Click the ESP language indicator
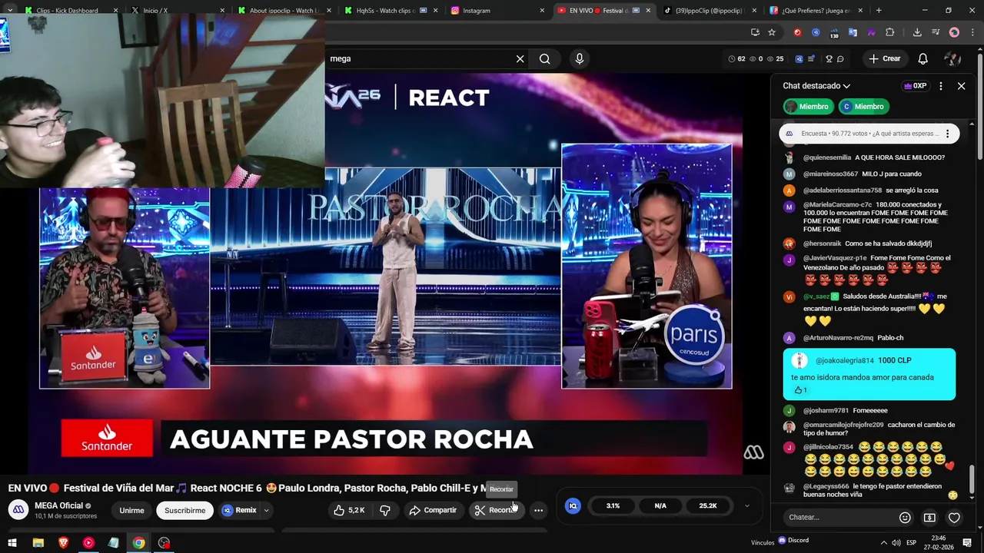This screenshot has width=984, height=553. point(912,543)
